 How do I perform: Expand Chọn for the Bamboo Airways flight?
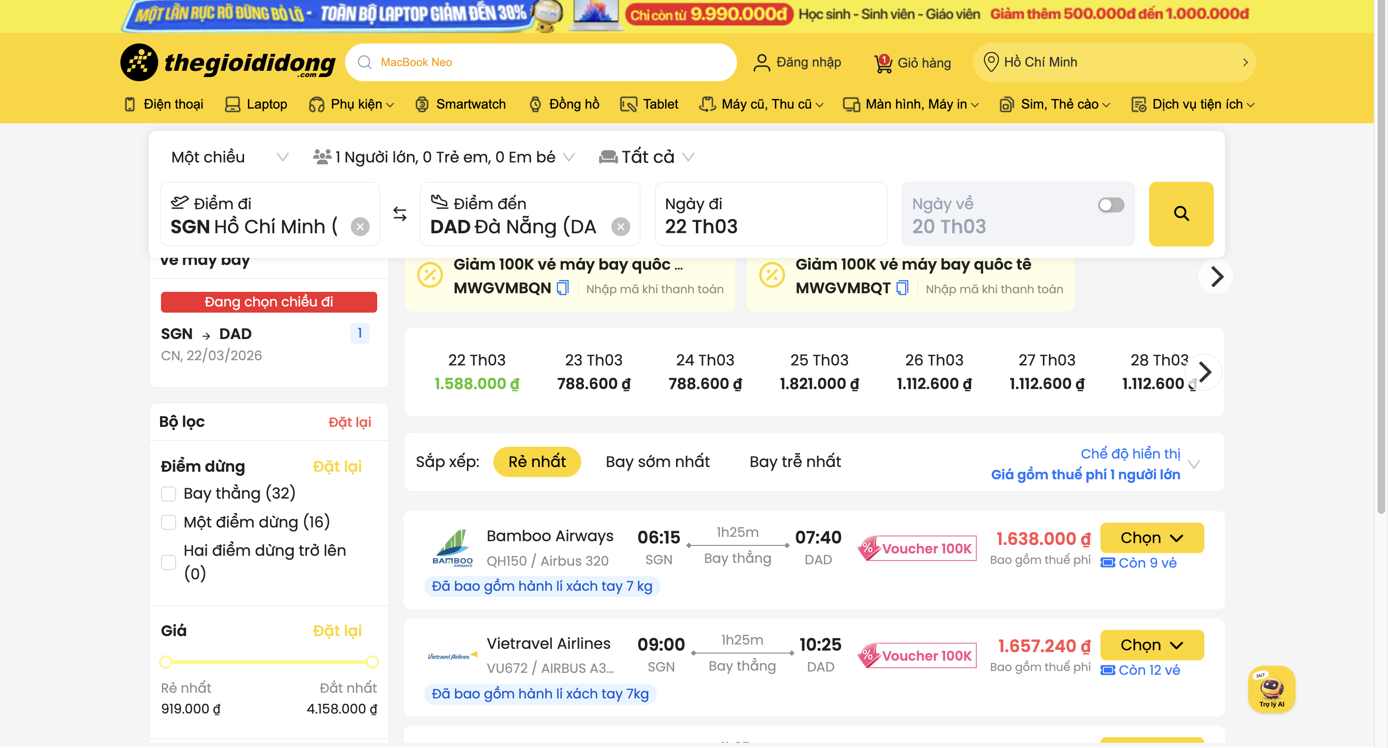(1151, 538)
